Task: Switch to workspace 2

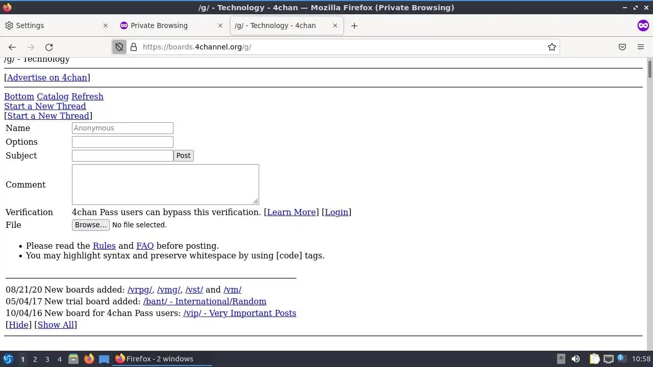Action: [x=35, y=359]
